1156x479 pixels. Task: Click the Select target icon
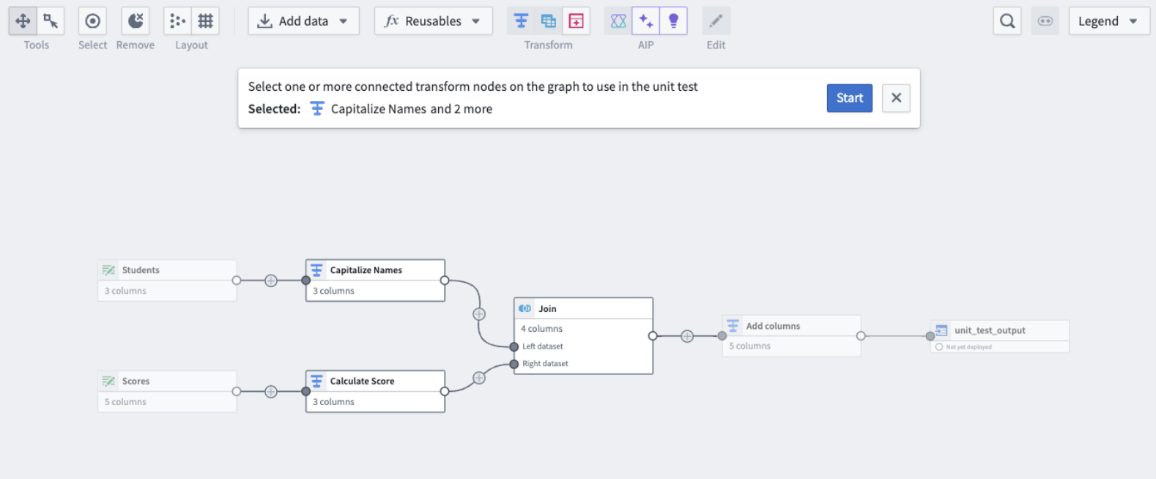(92, 21)
